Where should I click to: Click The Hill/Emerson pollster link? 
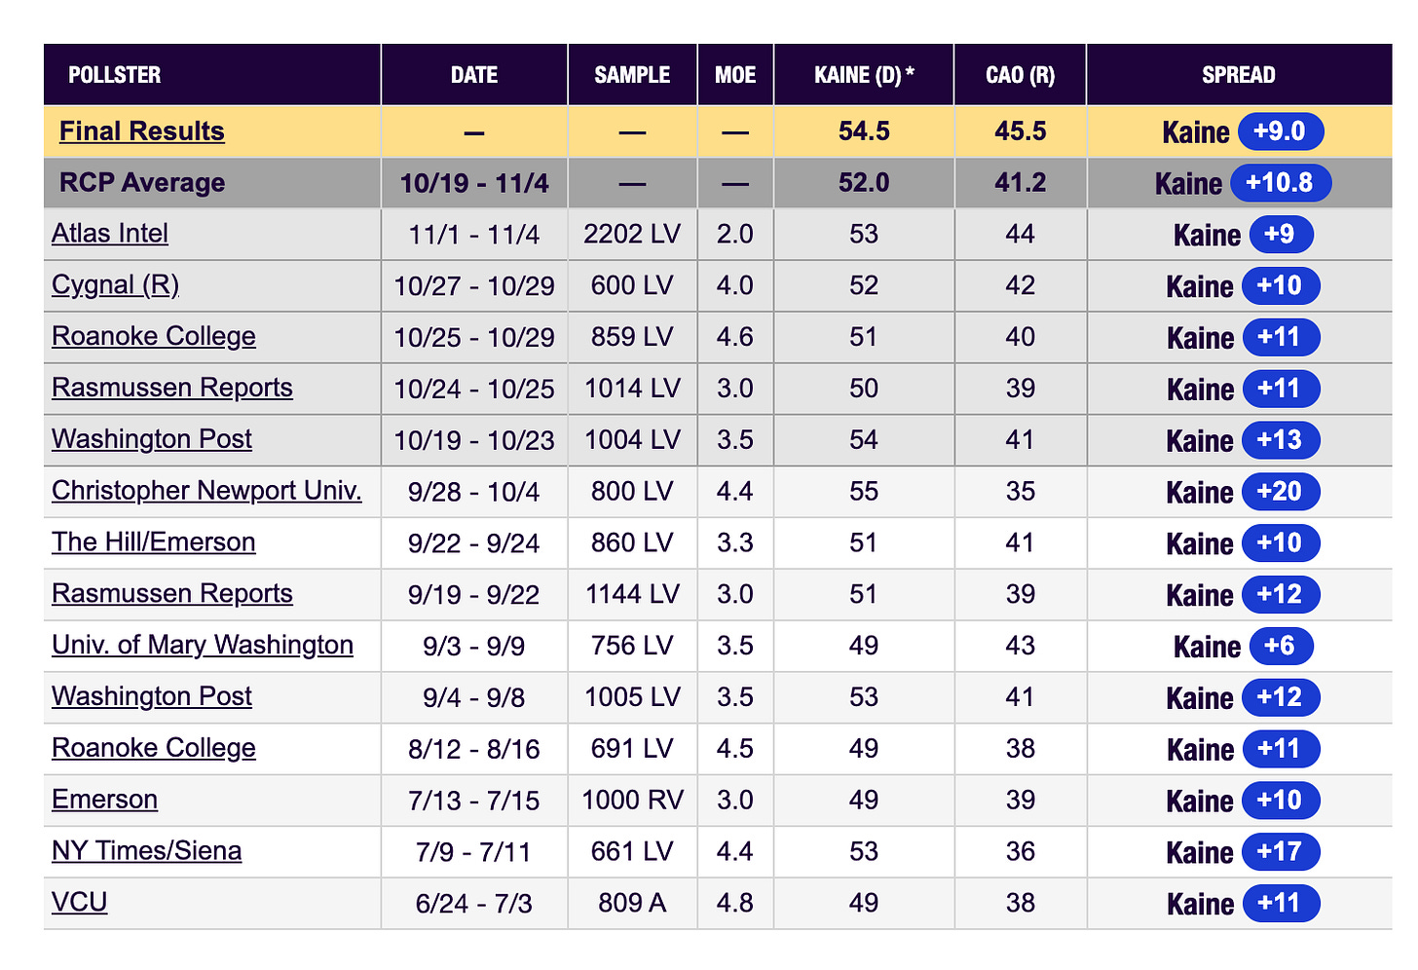point(154,542)
